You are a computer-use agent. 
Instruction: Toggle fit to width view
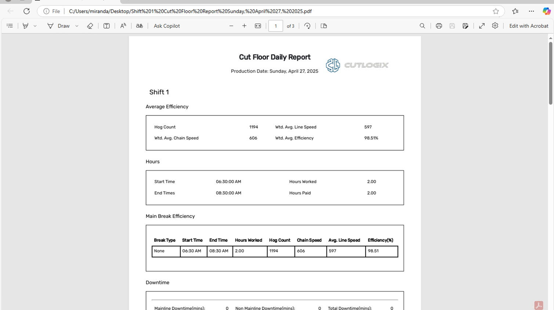[x=258, y=26]
